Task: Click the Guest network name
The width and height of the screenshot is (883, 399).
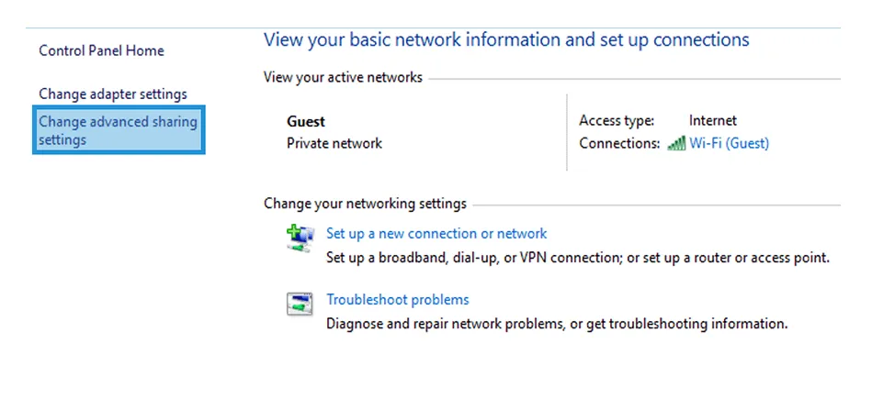Action: (x=306, y=121)
